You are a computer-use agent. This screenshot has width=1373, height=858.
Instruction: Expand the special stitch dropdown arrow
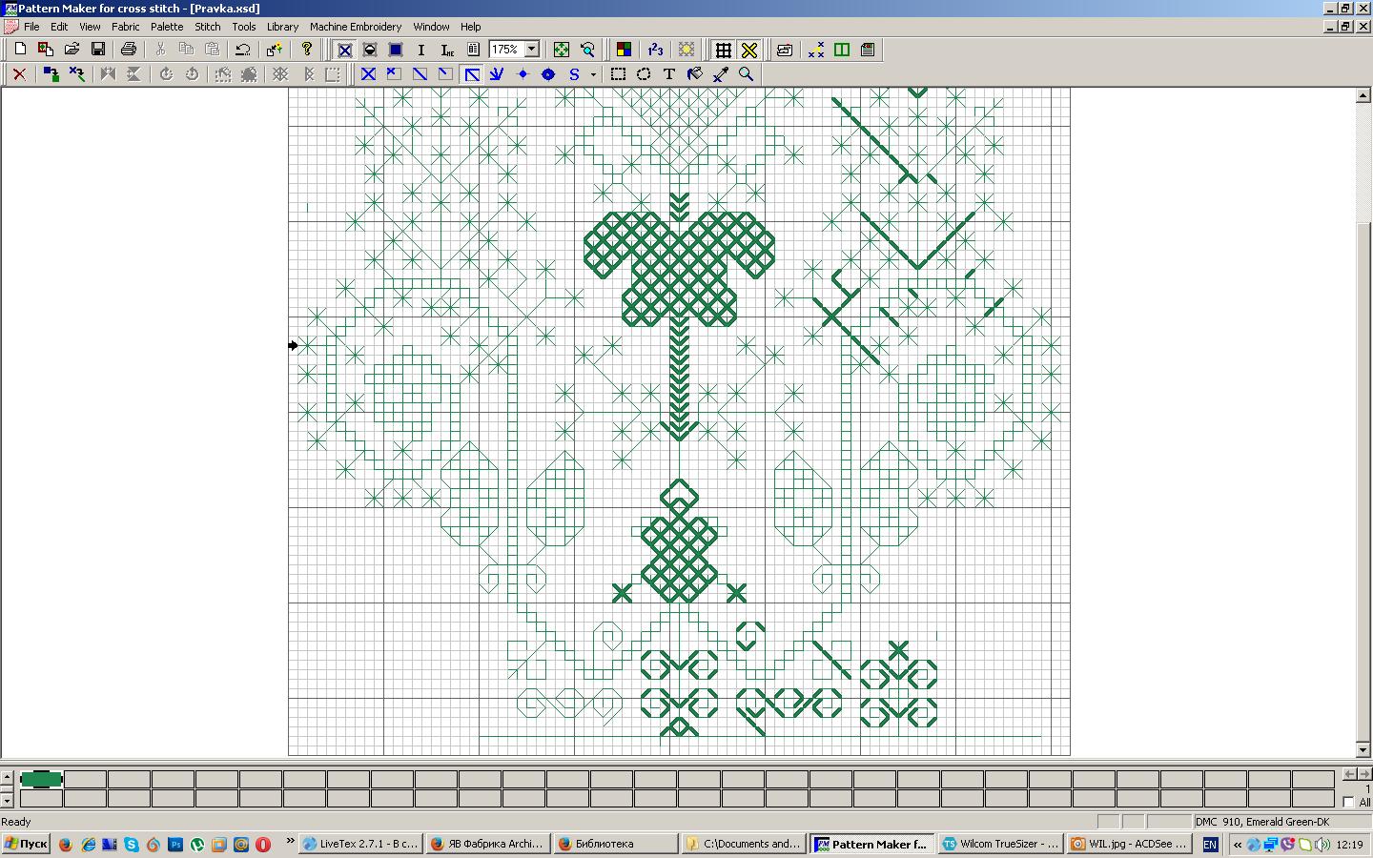point(593,74)
